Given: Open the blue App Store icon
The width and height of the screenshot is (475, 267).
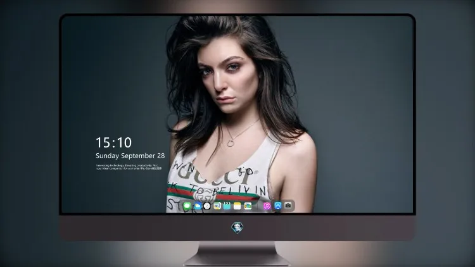Looking at the screenshot, I should point(278,206).
